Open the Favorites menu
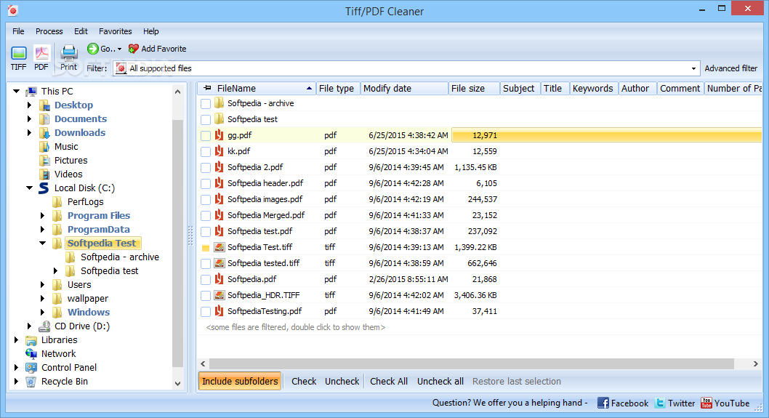769x418 pixels. pos(116,31)
